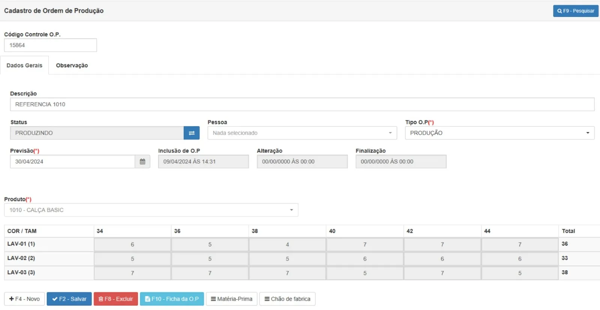Open the Previsão calendar date picker
Viewport: 600px width, 310px height.
(142, 162)
